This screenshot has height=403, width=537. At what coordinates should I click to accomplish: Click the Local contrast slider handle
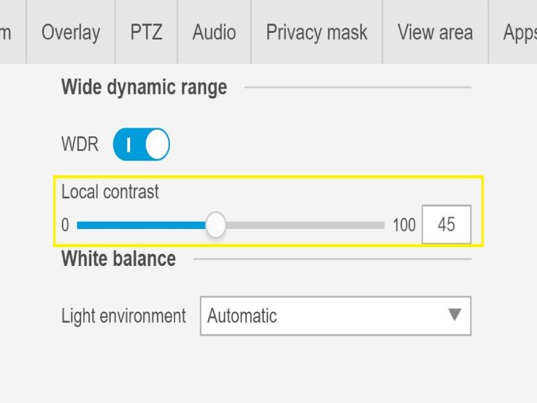pyautogui.click(x=215, y=225)
